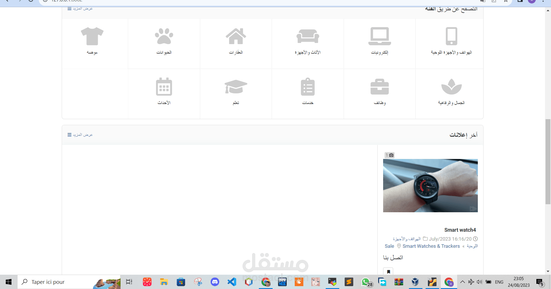Click the Sale location link
The width and height of the screenshot is (551, 289).
pyautogui.click(x=389, y=246)
